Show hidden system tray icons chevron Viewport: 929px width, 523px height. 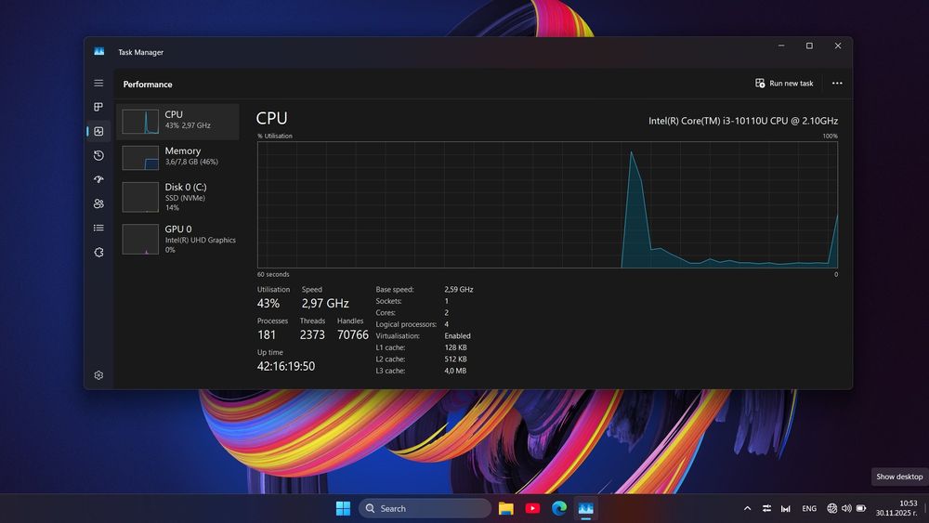point(747,508)
